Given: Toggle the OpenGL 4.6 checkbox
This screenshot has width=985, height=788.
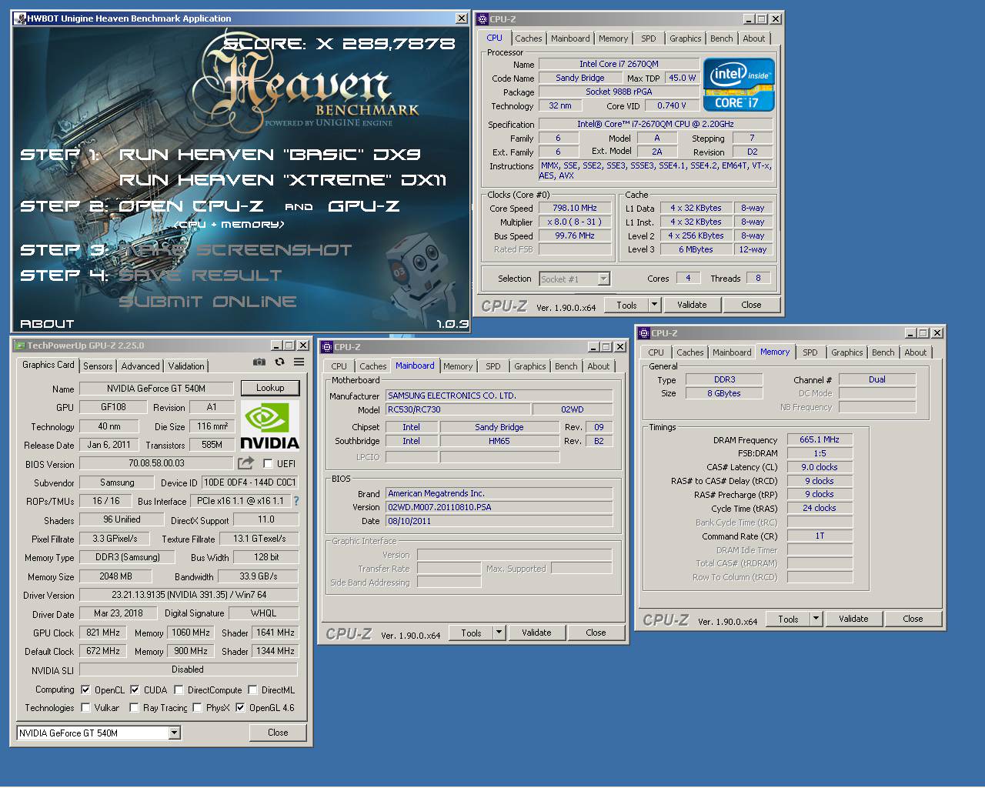Looking at the screenshot, I should [240, 707].
